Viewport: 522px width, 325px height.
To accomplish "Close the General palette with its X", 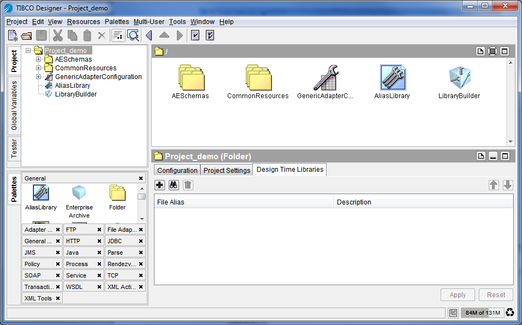I will [x=141, y=178].
